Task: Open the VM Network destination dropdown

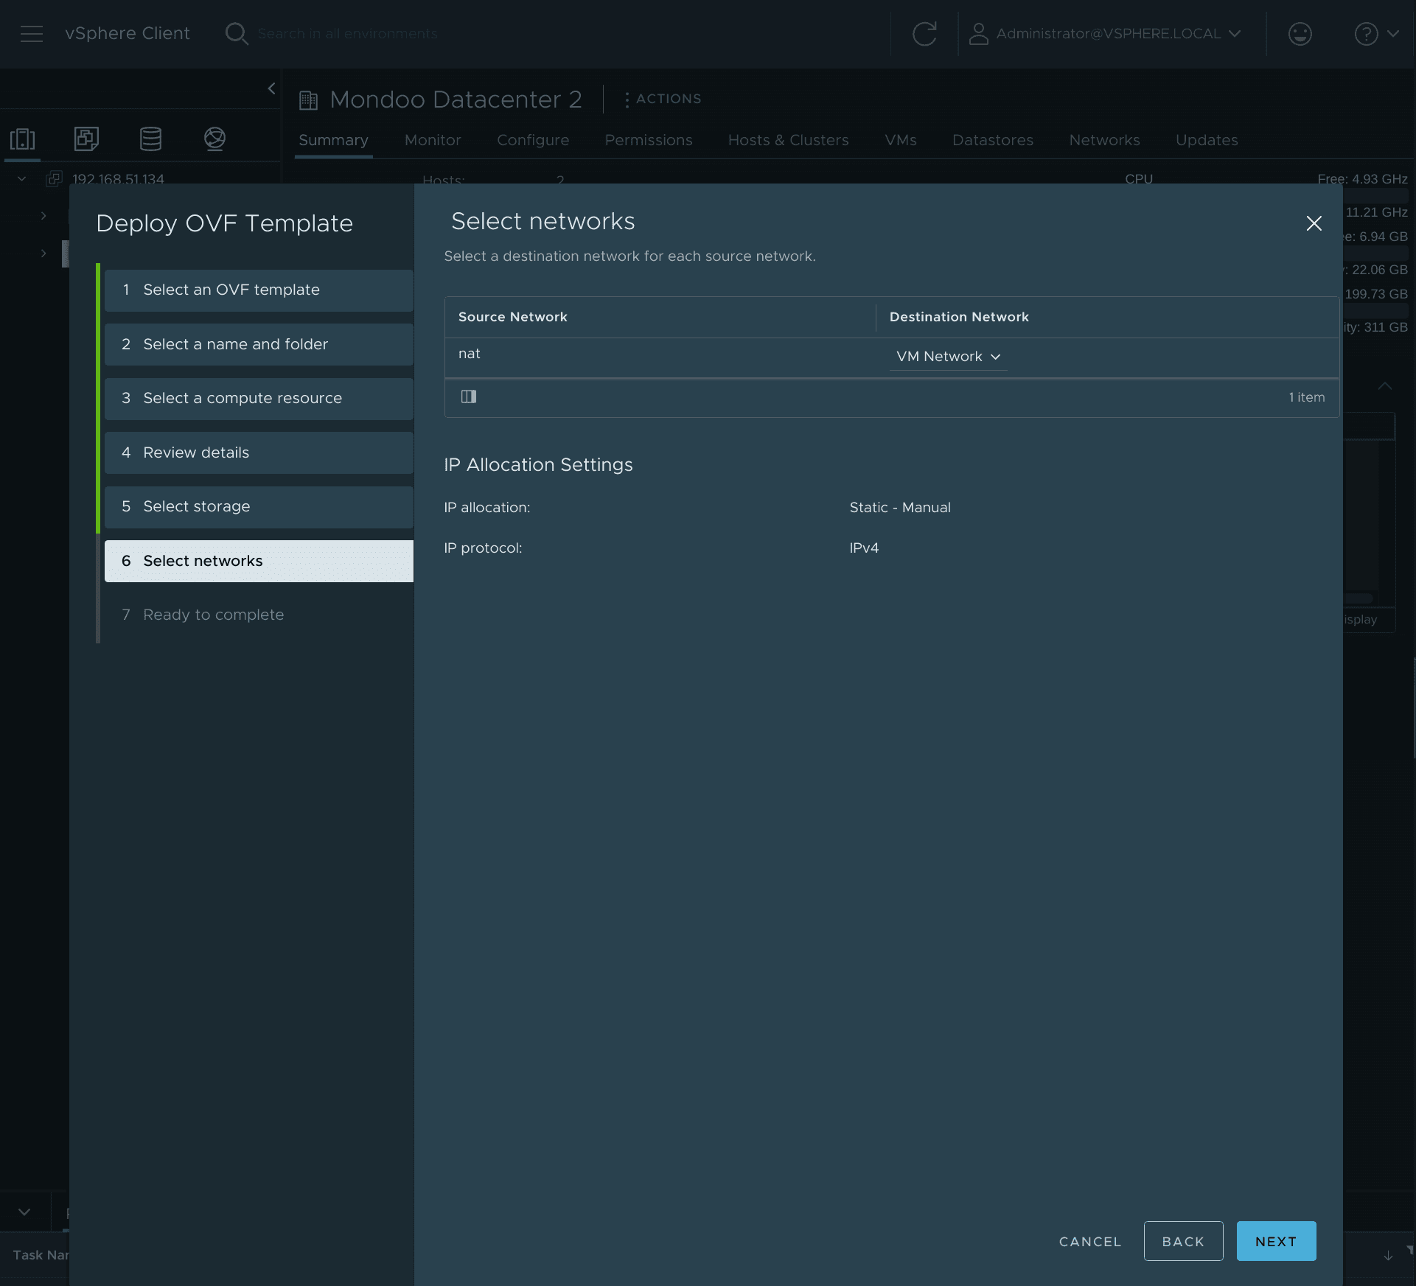Action: click(x=948, y=357)
